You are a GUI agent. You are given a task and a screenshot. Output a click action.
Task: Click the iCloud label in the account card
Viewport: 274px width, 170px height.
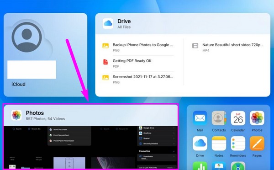[19, 84]
